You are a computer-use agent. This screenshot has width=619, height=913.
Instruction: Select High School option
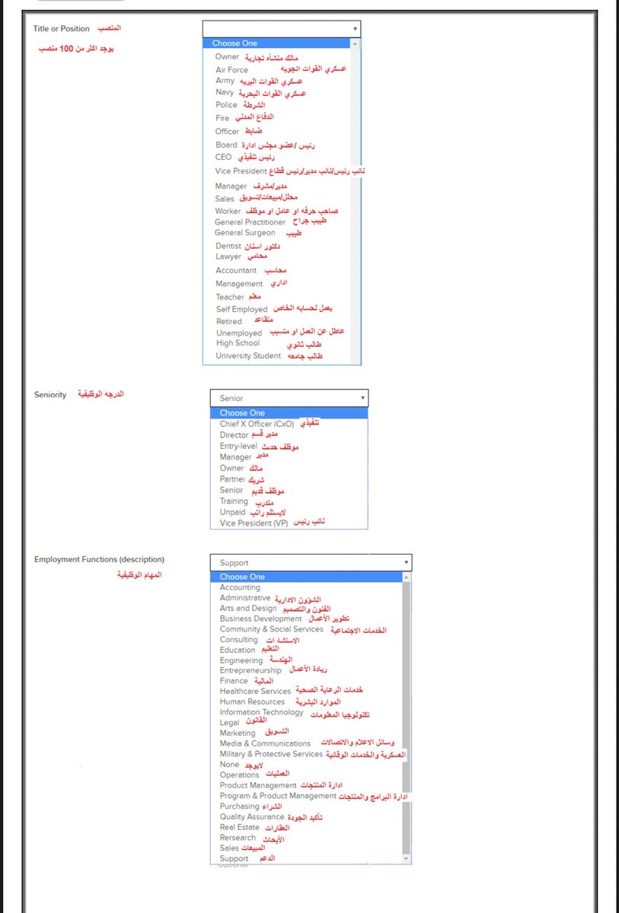(x=238, y=343)
